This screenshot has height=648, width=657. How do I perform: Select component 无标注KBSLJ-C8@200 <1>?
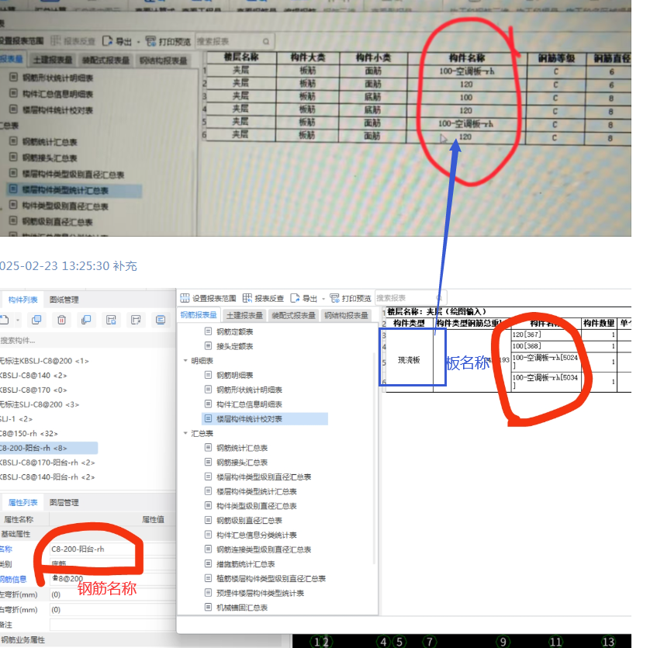(44, 361)
